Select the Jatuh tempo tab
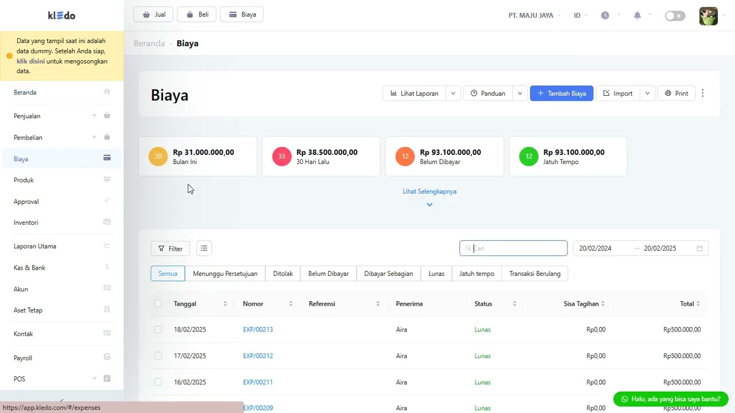Image resolution: width=735 pixels, height=413 pixels. tap(477, 274)
